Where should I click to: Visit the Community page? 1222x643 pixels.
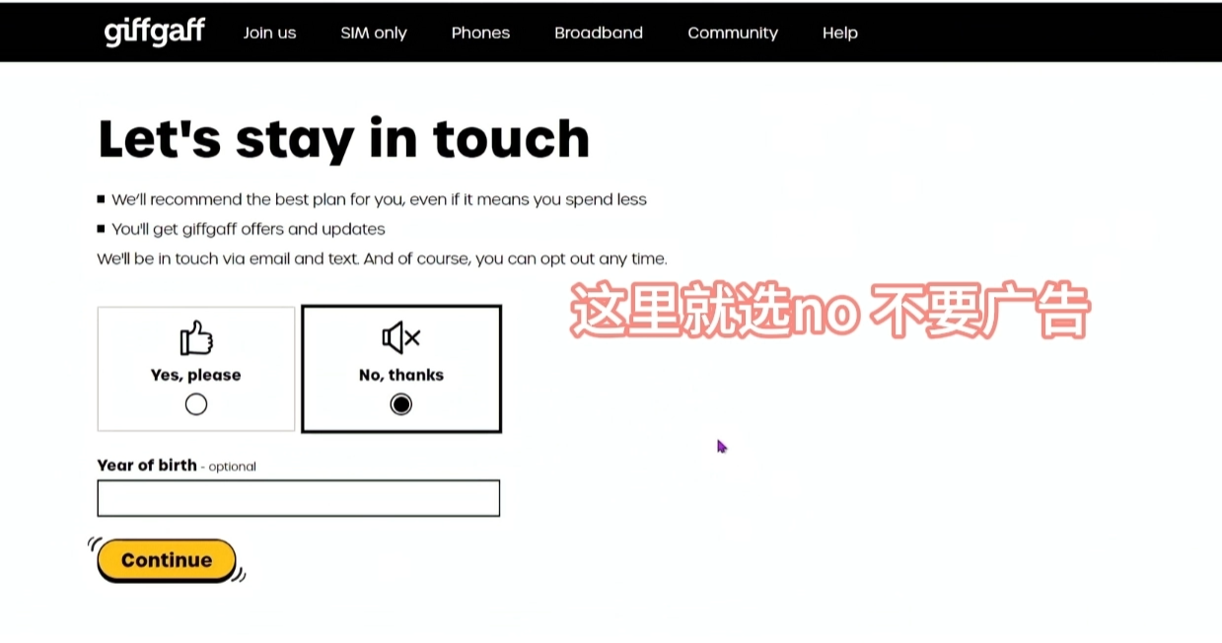733,33
